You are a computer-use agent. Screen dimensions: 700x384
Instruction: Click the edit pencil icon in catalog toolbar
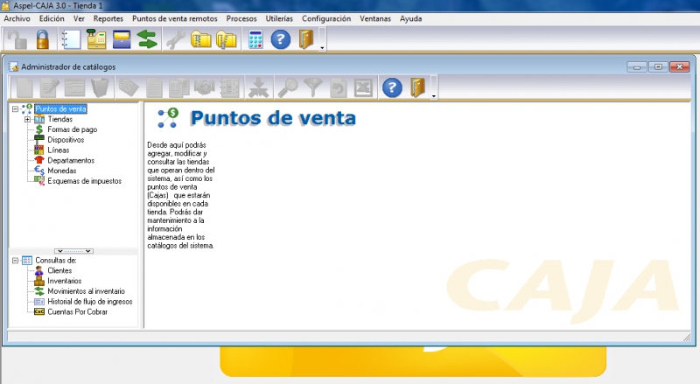49,87
